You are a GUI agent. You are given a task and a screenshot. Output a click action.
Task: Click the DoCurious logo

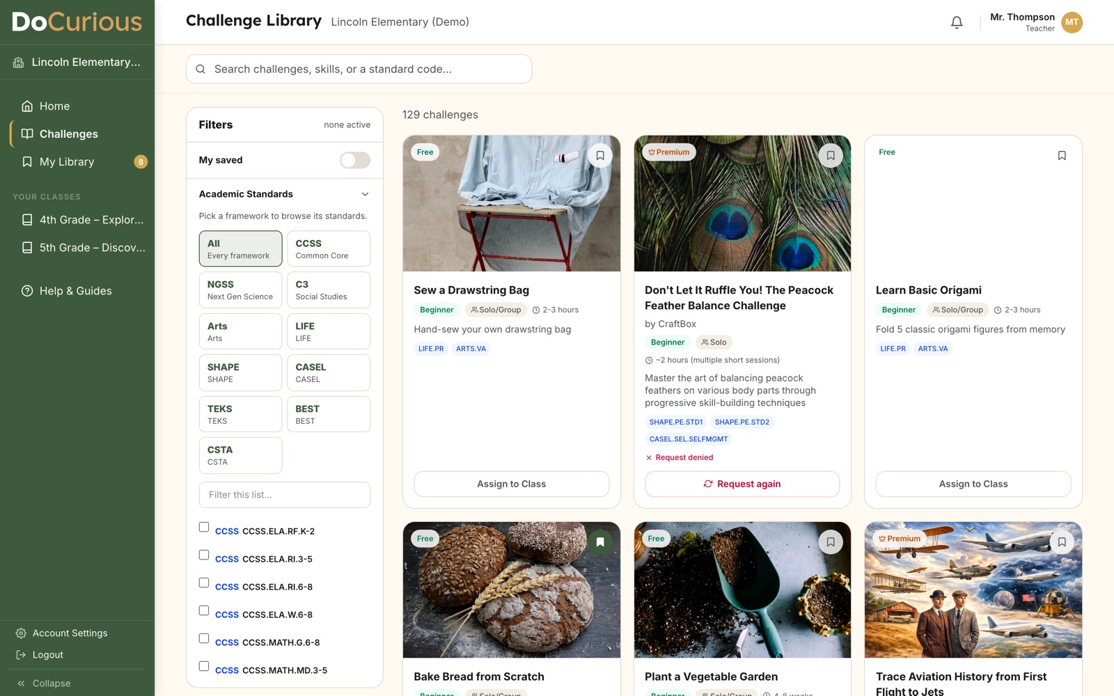click(x=77, y=22)
